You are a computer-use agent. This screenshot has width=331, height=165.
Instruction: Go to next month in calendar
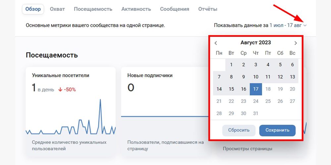coord(296,43)
